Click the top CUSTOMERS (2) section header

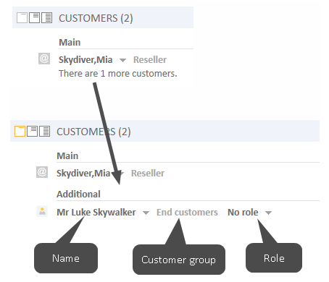coord(103,17)
